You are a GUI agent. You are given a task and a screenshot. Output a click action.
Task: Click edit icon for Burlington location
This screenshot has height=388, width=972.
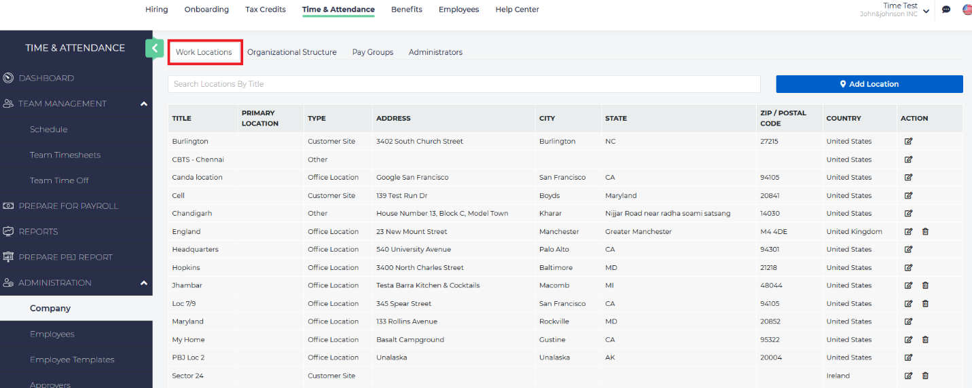click(x=908, y=142)
